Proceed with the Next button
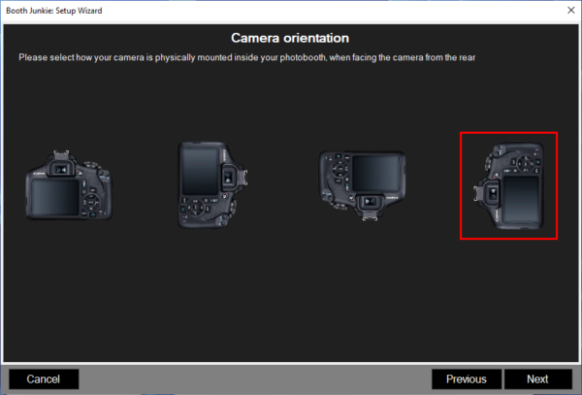Viewport: 582px width, 395px height. coord(537,379)
